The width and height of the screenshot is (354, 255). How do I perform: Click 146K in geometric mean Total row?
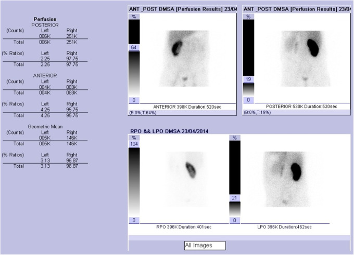72,144
